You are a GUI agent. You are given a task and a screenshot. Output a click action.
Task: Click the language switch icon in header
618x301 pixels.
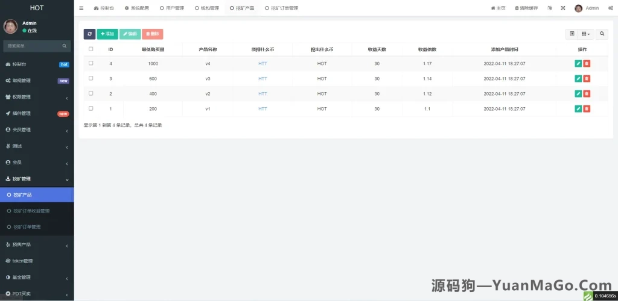pos(549,8)
